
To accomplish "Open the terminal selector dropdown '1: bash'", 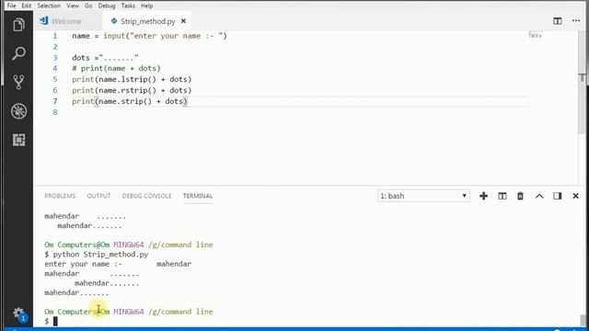I will pos(423,196).
